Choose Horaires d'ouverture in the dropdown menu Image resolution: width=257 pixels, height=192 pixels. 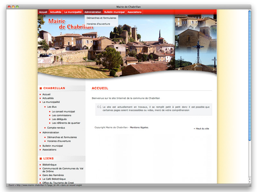click(x=98, y=24)
